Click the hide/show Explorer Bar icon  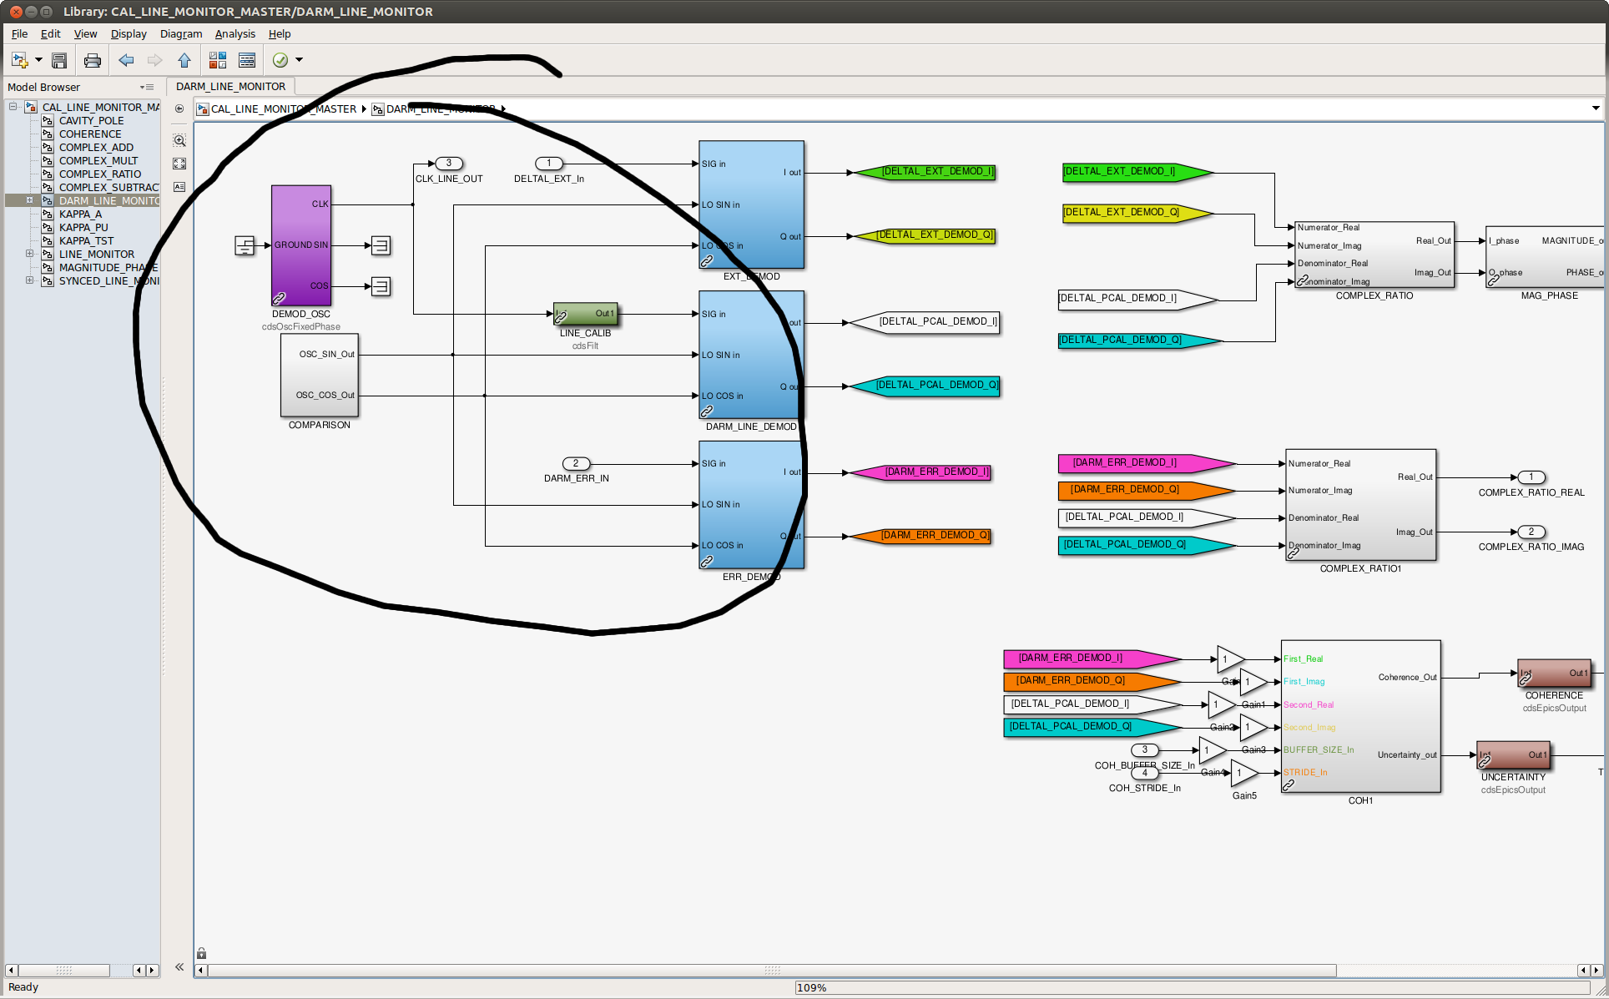pos(179,108)
